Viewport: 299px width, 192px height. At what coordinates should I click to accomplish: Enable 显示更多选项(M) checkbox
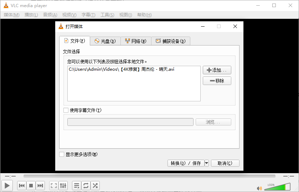(62, 154)
